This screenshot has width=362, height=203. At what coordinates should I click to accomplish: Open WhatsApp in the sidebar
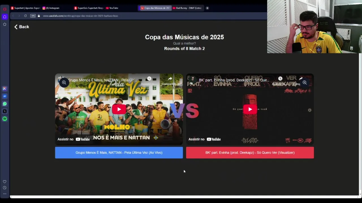[5, 104]
